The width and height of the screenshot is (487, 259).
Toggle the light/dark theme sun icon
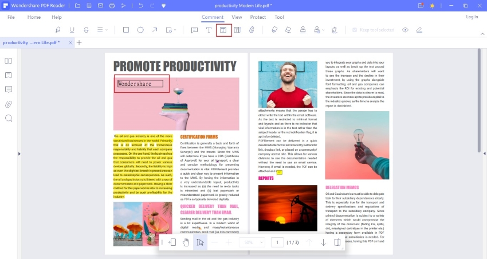coord(433,6)
